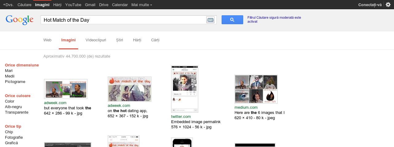
Task: Filter by Medii size
Action: coord(10,76)
